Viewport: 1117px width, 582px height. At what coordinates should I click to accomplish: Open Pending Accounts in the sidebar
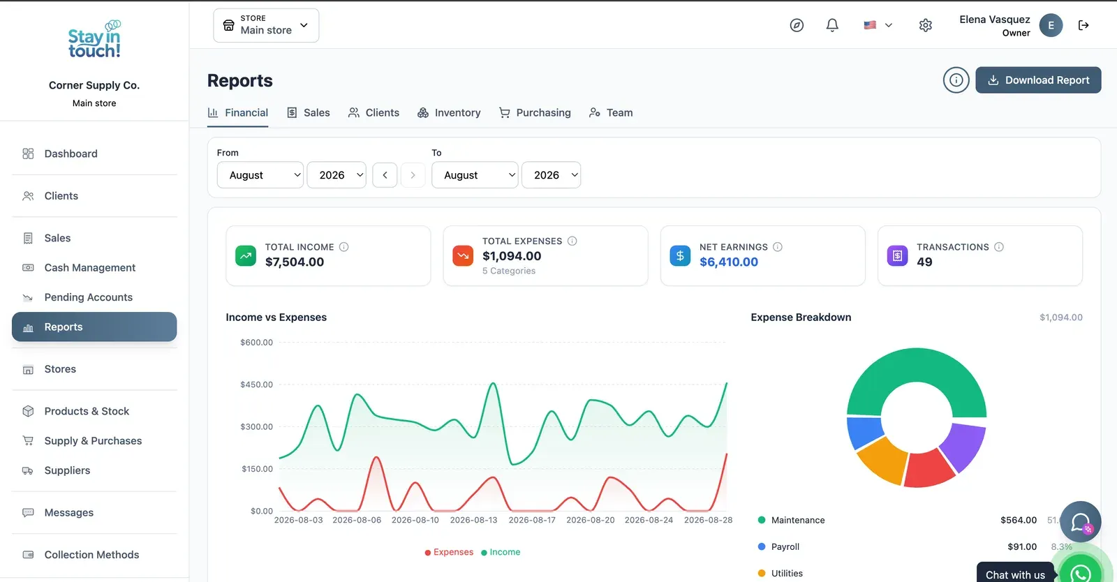[x=94, y=297]
